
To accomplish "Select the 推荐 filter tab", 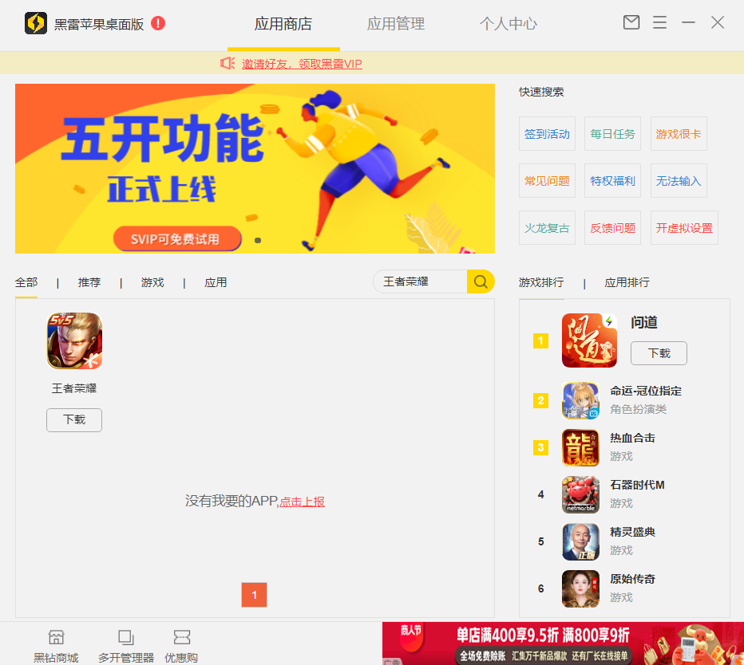I will click(x=89, y=281).
